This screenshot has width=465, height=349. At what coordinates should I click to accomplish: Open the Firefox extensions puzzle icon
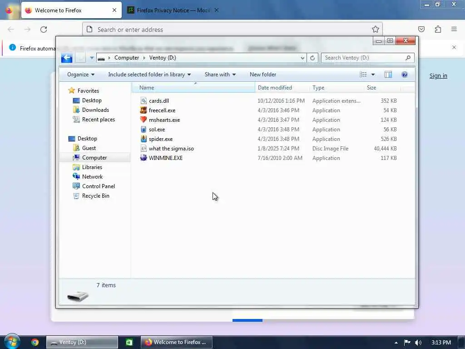click(438, 29)
